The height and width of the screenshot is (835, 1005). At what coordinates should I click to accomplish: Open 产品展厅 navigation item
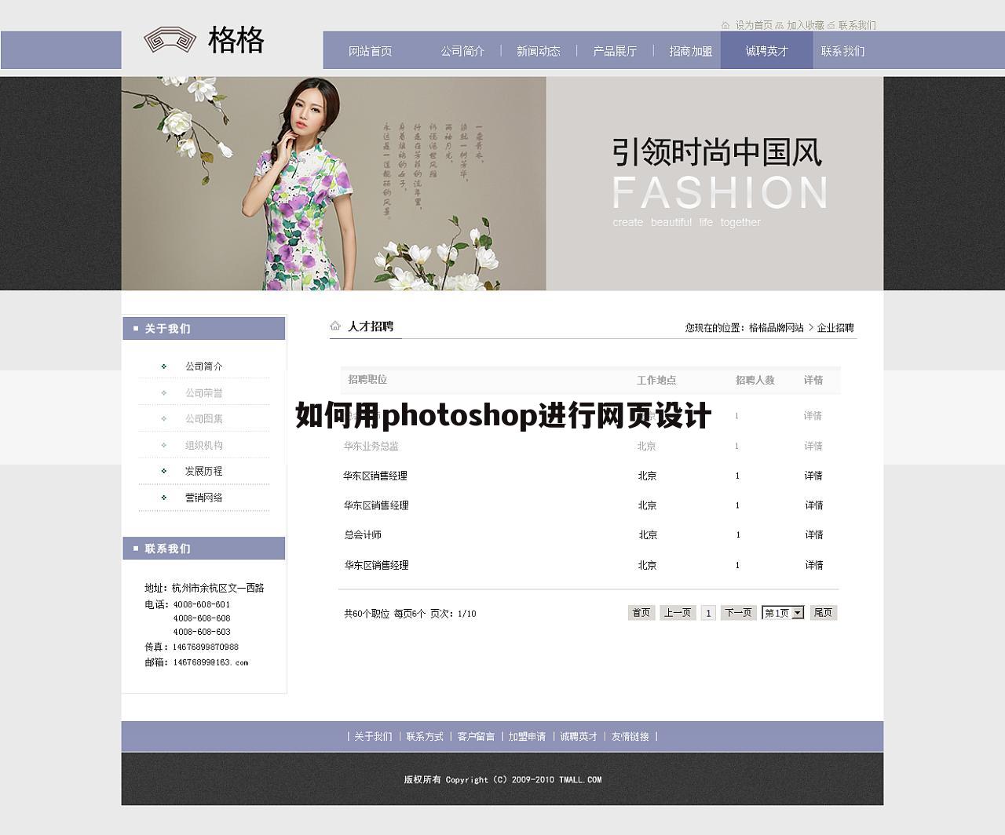point(615,51)
